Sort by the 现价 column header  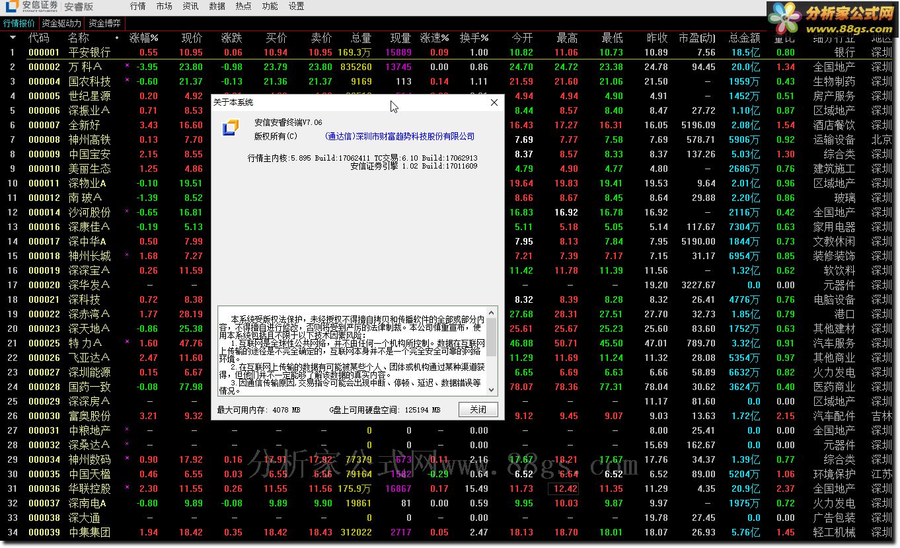pos(192,38)
